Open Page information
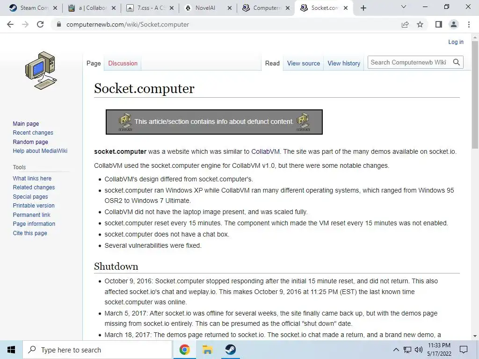 [x=34, y=224]
